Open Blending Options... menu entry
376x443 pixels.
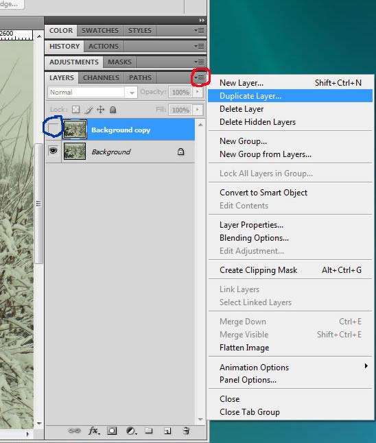290,237
